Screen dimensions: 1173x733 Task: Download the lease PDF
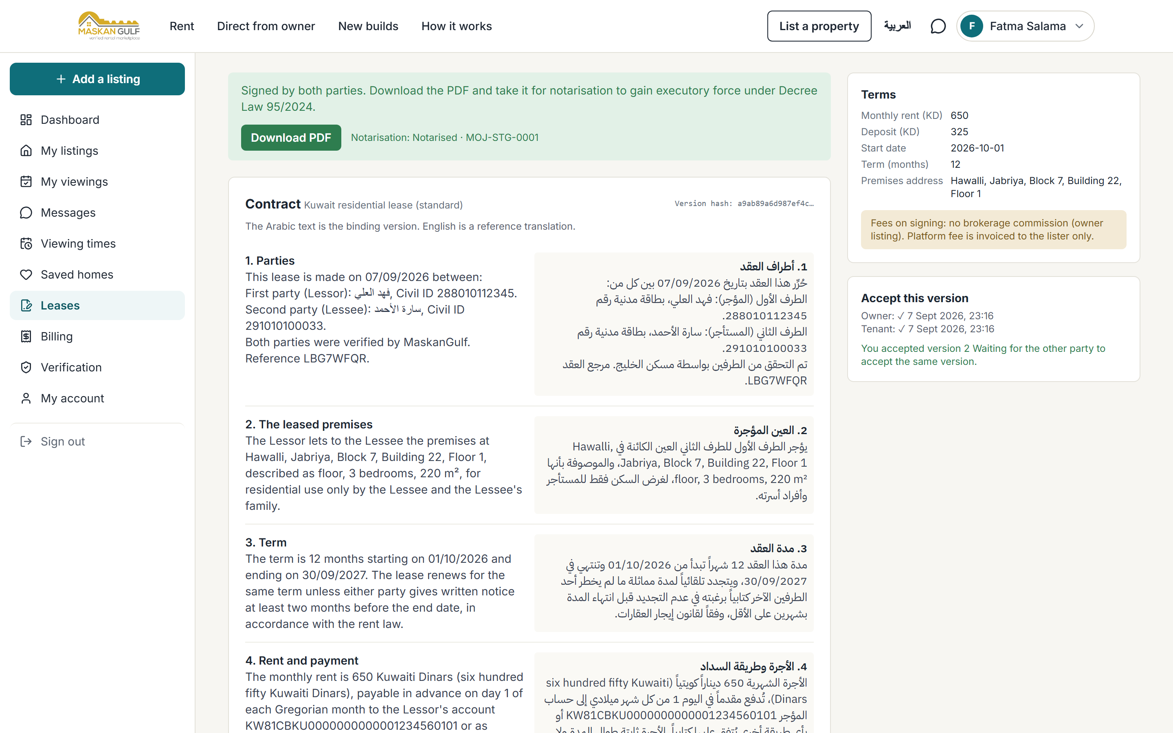click(291, 138)
